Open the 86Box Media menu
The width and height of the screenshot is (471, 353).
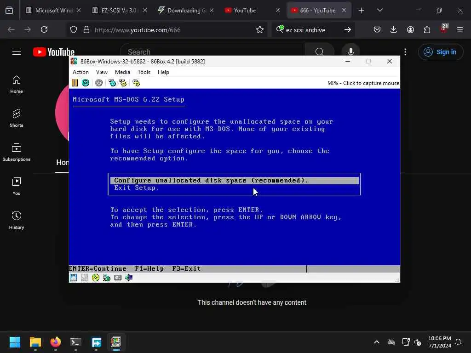pos(122,72)
